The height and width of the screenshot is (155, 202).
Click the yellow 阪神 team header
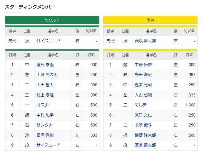click(150, 20)
